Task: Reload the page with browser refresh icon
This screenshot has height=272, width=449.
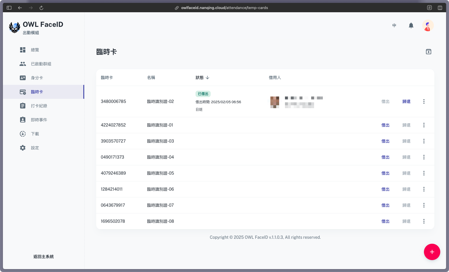Action: (x=41, y=8)
